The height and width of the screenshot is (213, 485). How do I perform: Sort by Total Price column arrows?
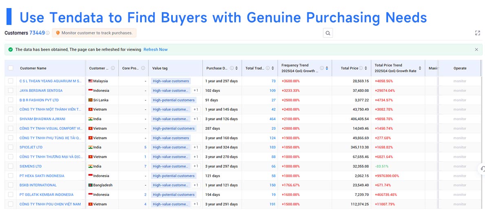pos(366,68)
